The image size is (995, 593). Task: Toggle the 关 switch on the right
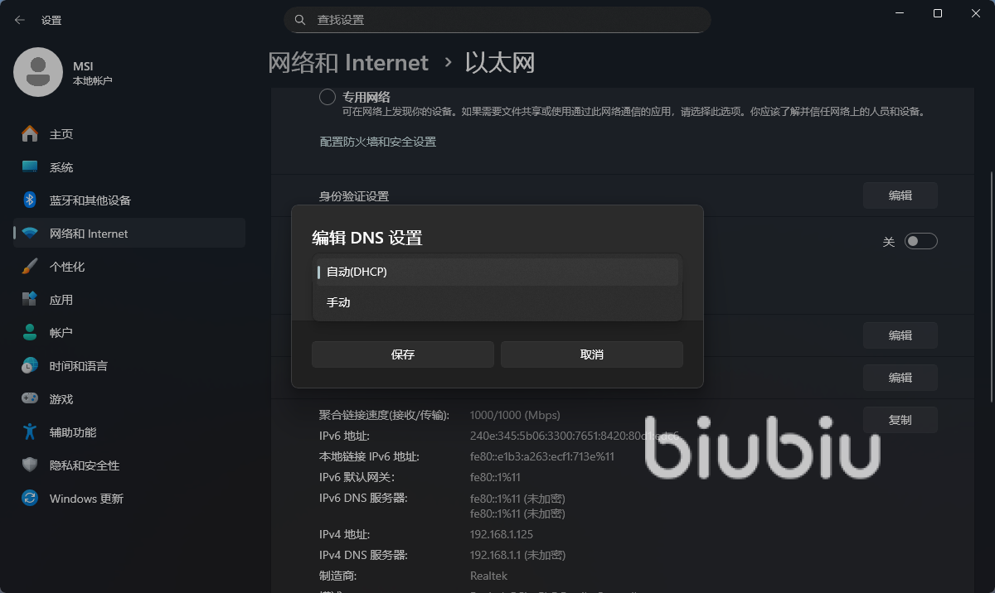pyautogui.click(x=920, y=241)
